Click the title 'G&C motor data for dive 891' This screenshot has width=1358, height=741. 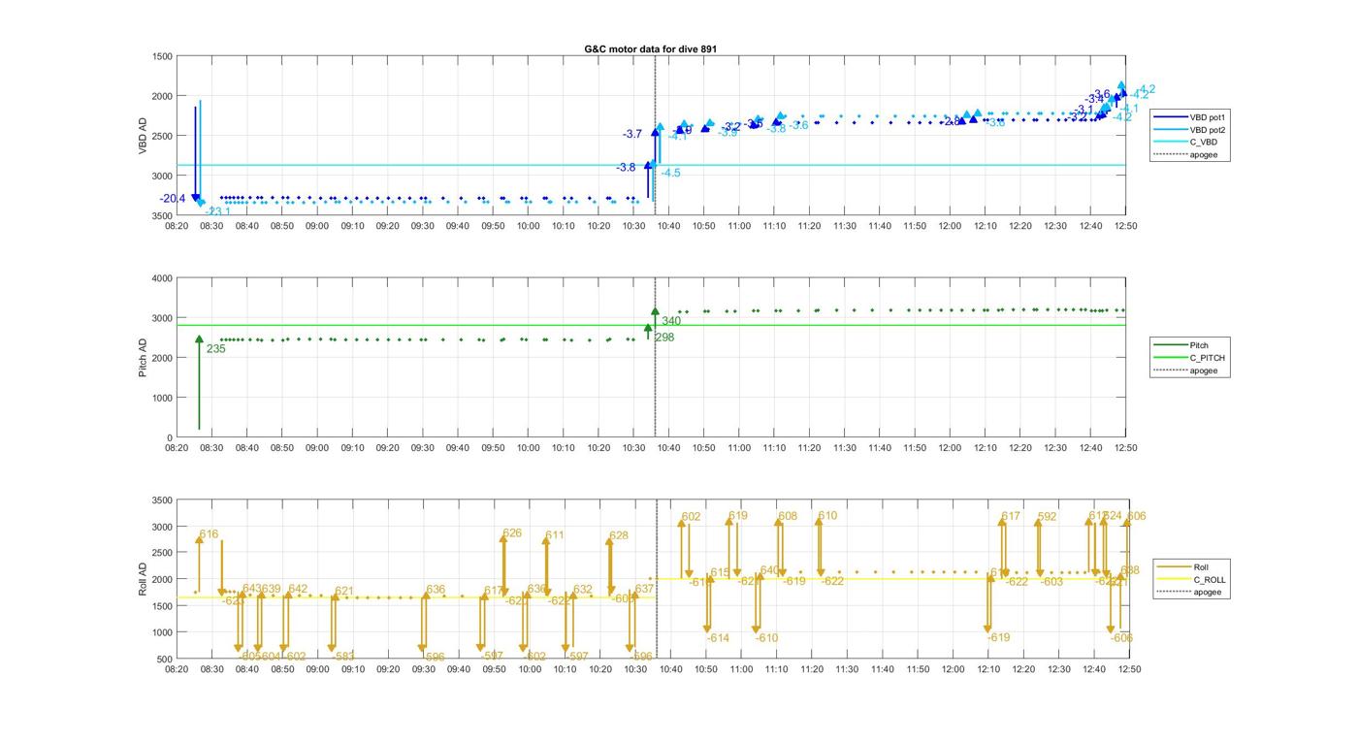(651, 48)
